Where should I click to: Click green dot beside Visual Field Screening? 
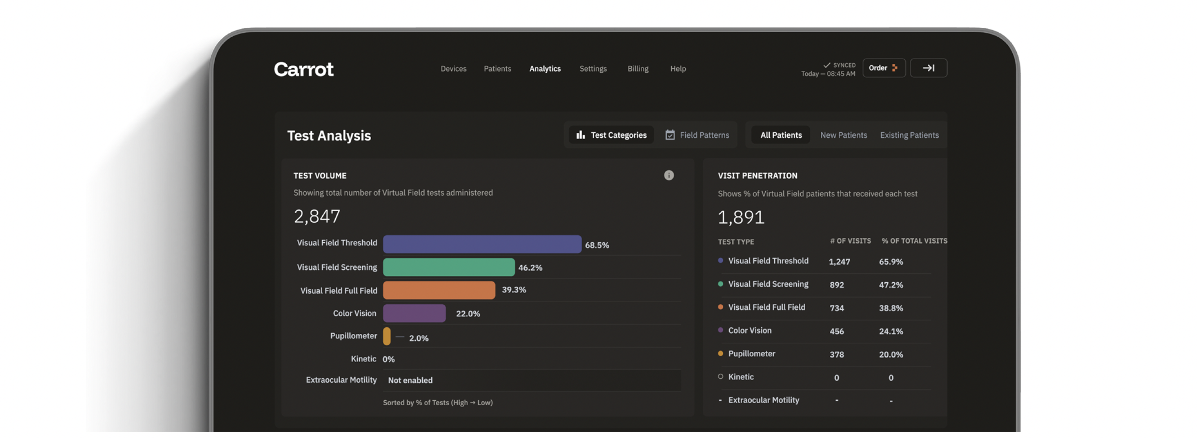[x=720, y=284]
